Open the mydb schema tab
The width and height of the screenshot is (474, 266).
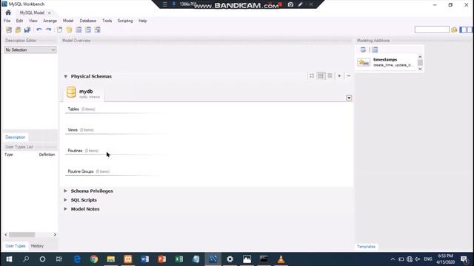pyautogui.click(x=84, y=93)
